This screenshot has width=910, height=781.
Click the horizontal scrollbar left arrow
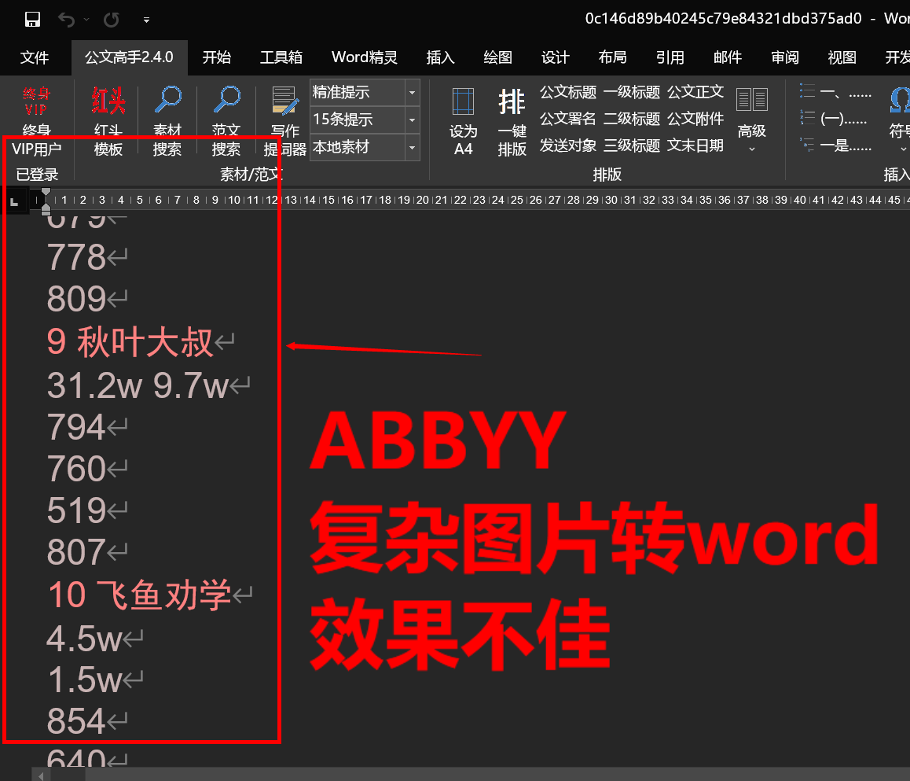(x=41, y=775)
